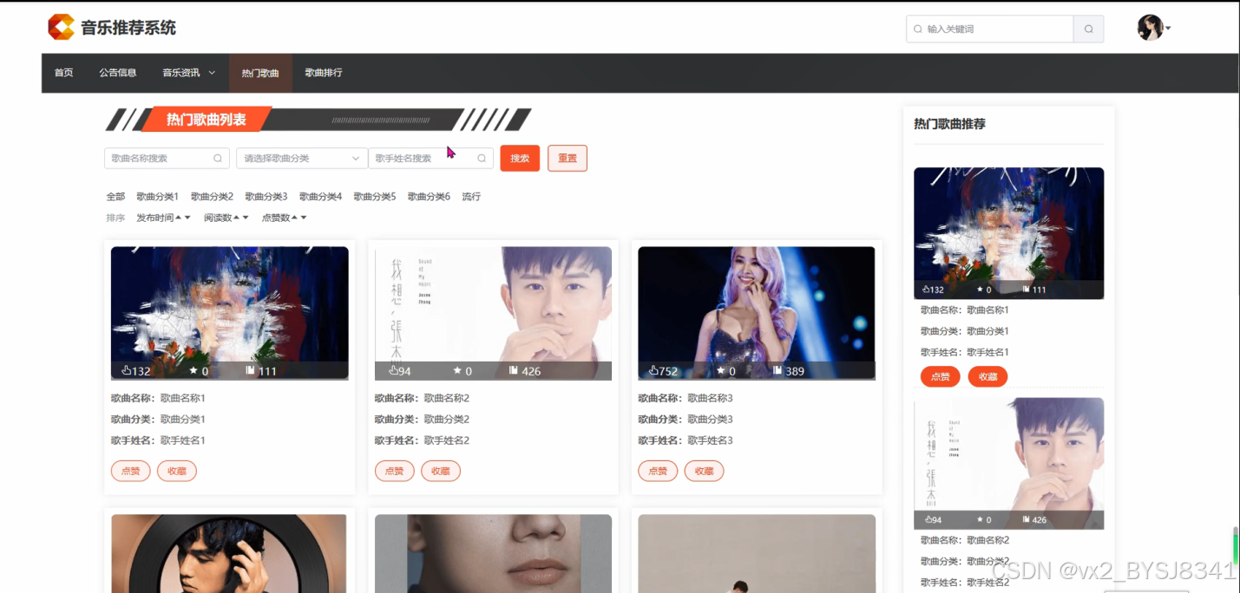
Task: Click 点赞 button under 歌曲名称3 card
Action: 658,471
